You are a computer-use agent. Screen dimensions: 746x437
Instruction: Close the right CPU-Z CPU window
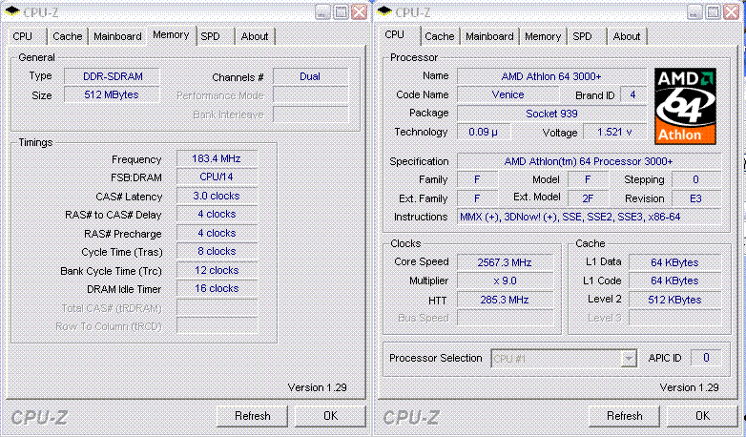(x=732, y=12)
